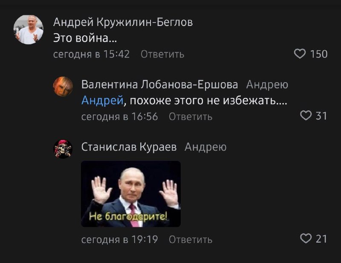This screenshot has width=341, height=263.
Task: Reply to the 15:42 comment via Ответить
Action: tap(162, 54)
